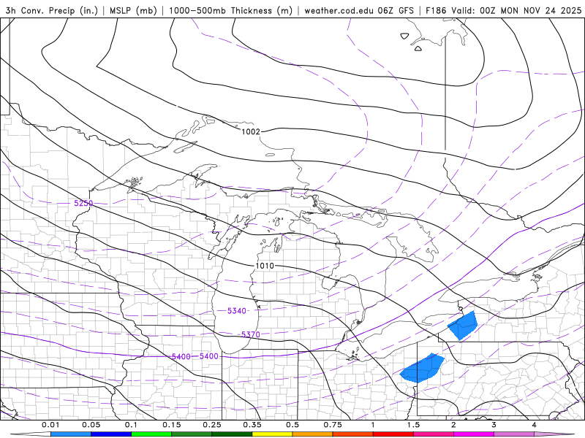Select the red 1–1.5 legend segment
This screenshot has width=585, height=438.
coord(393,434)
